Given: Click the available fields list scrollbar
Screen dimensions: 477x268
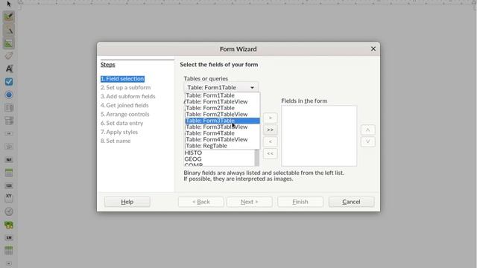Looking at the screenshot, I should (257, 158).
